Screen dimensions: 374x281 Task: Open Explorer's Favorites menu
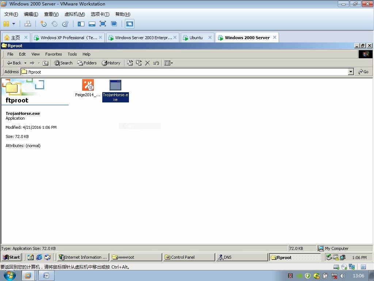(53, 54)
